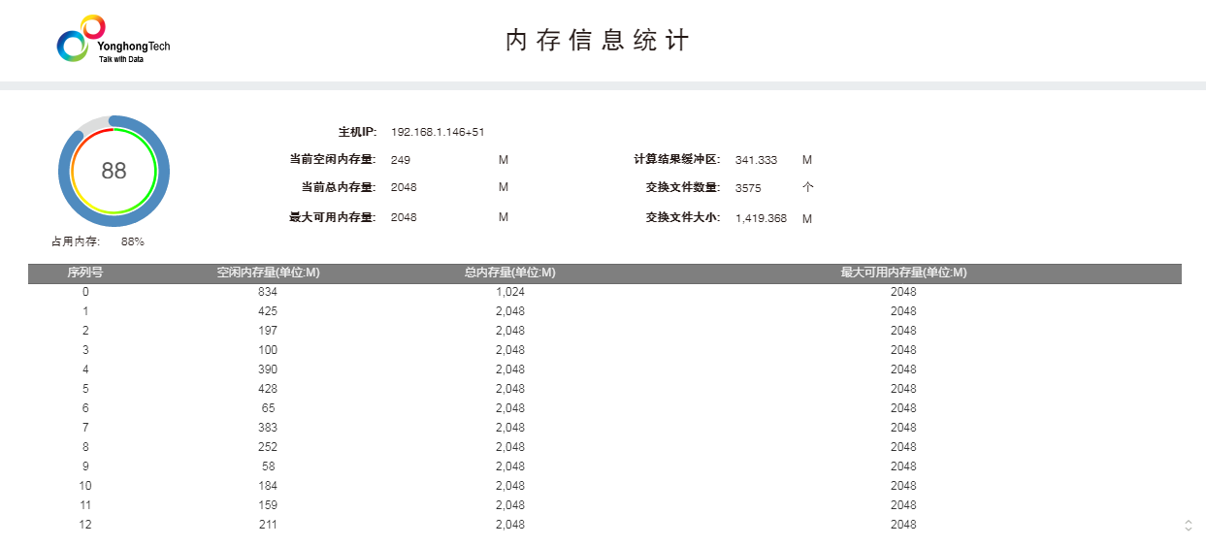
Task: Click free memory cell 211 in row 12
Action: tap(268, 525)
